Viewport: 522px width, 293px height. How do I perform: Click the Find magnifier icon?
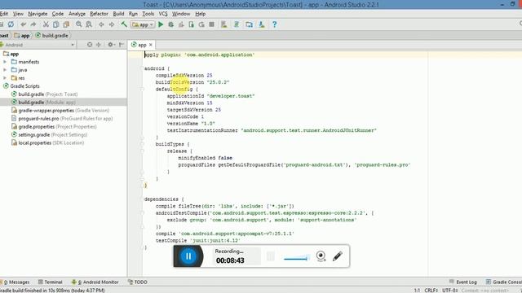(78, 24)
